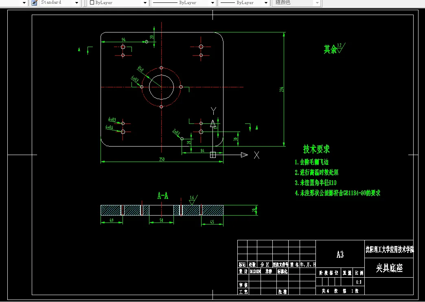Select the 4xR4 hole callout
This screenshot has width=425, height=302.
point(109,127)
